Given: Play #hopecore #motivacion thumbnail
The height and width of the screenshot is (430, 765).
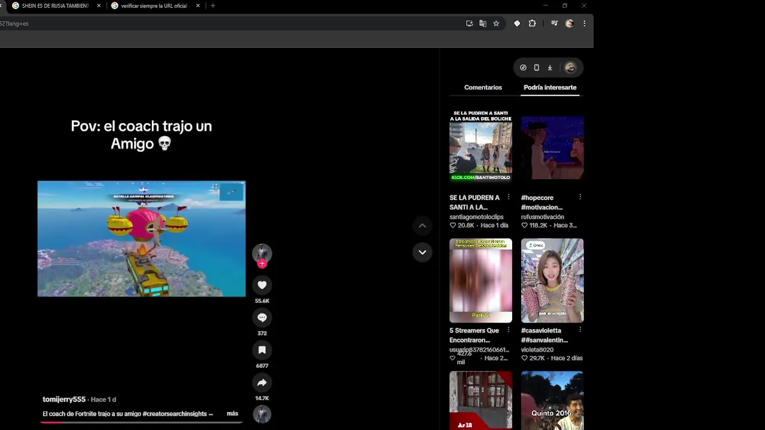Looking at the screenshot, I should 552,147.
